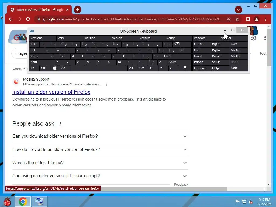Image resolution: width=276 pixels, height=207 pixels.
Task: Choose the 'vehicle' word suggestion
Action: coord(124,38)
